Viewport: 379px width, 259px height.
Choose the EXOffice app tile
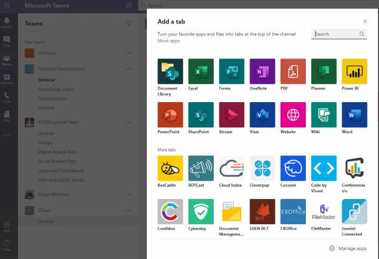point(293,212)
